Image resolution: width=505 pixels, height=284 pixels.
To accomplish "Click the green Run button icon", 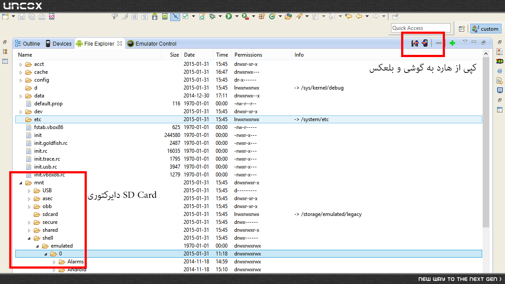I will coord(229,16).
